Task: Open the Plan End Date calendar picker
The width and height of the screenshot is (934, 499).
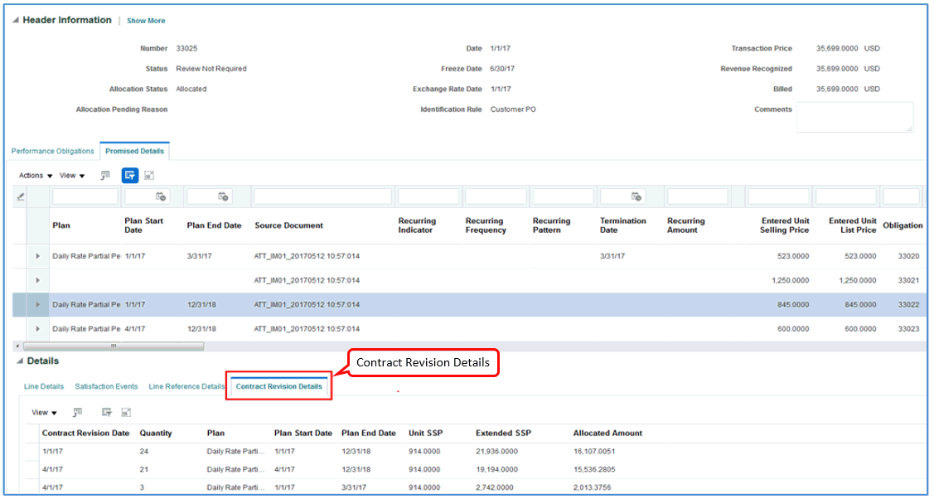Action: coord(221,196)
